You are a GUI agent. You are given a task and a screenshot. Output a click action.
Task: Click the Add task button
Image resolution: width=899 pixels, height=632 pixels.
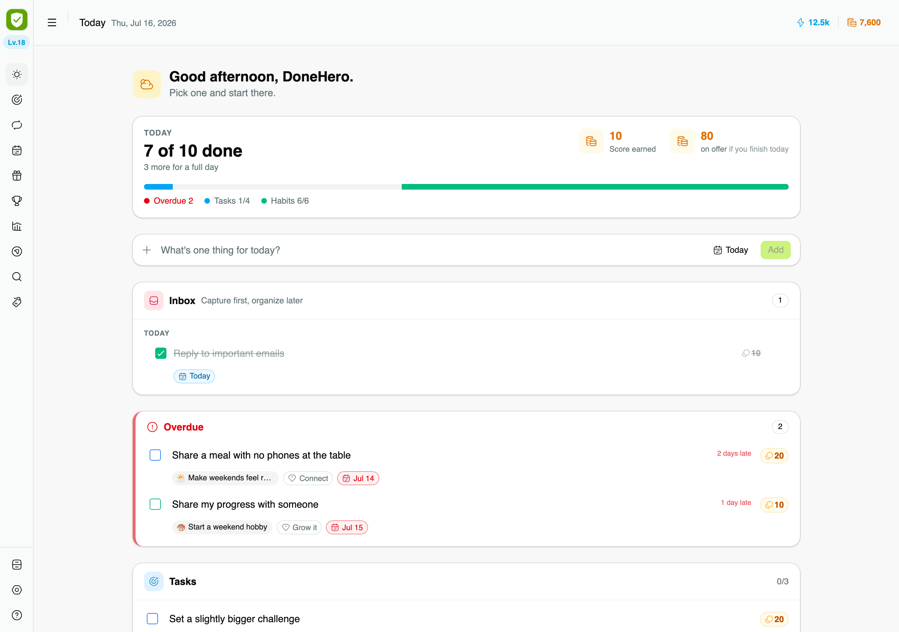(x=775, y=250)
